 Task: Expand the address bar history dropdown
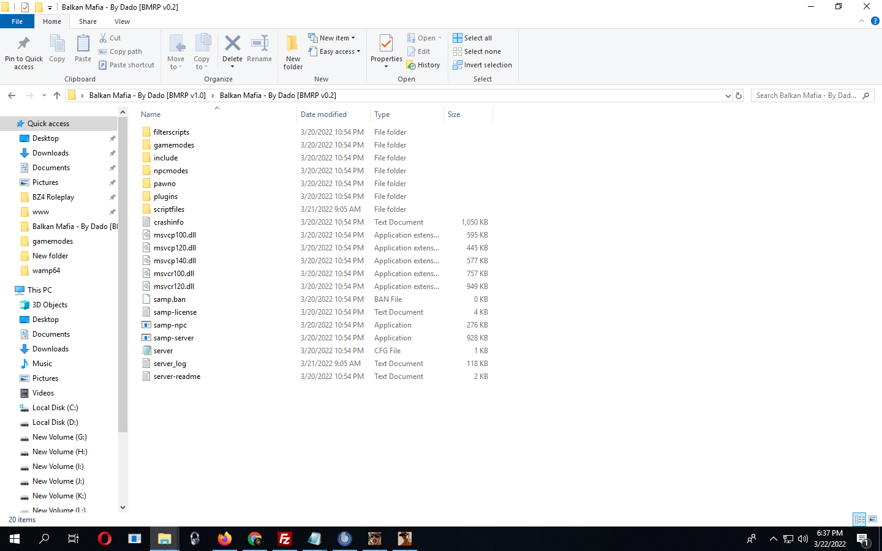(x=728, y=96)
